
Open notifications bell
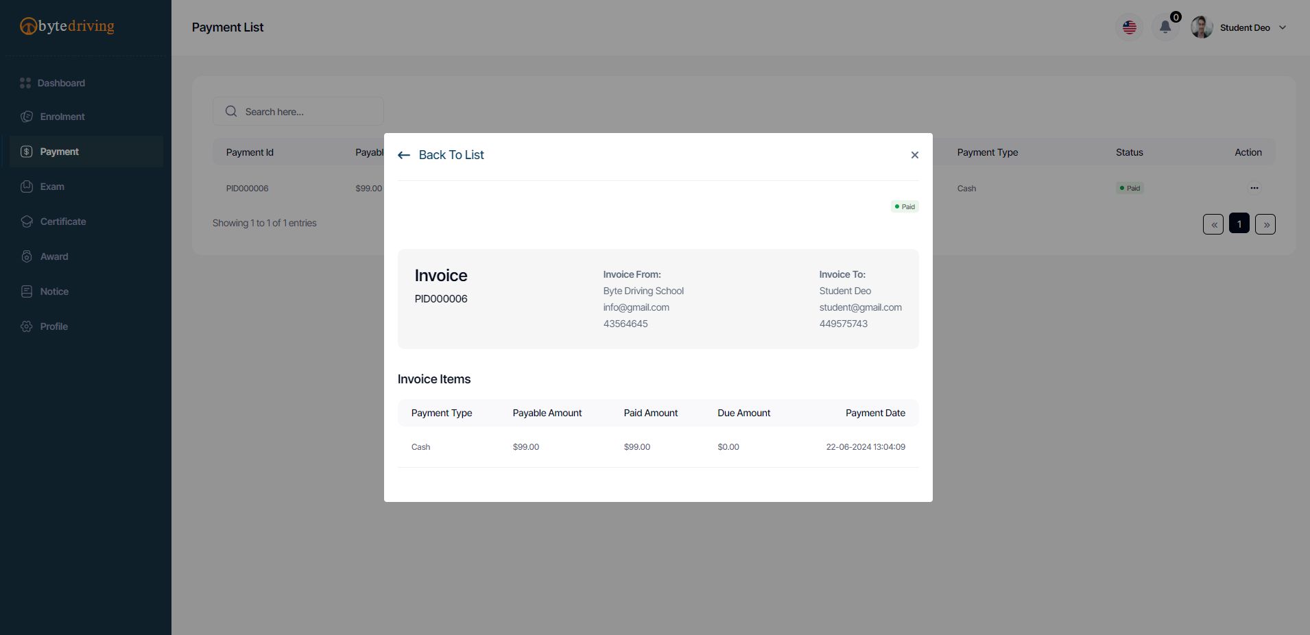pos(1165,27)
